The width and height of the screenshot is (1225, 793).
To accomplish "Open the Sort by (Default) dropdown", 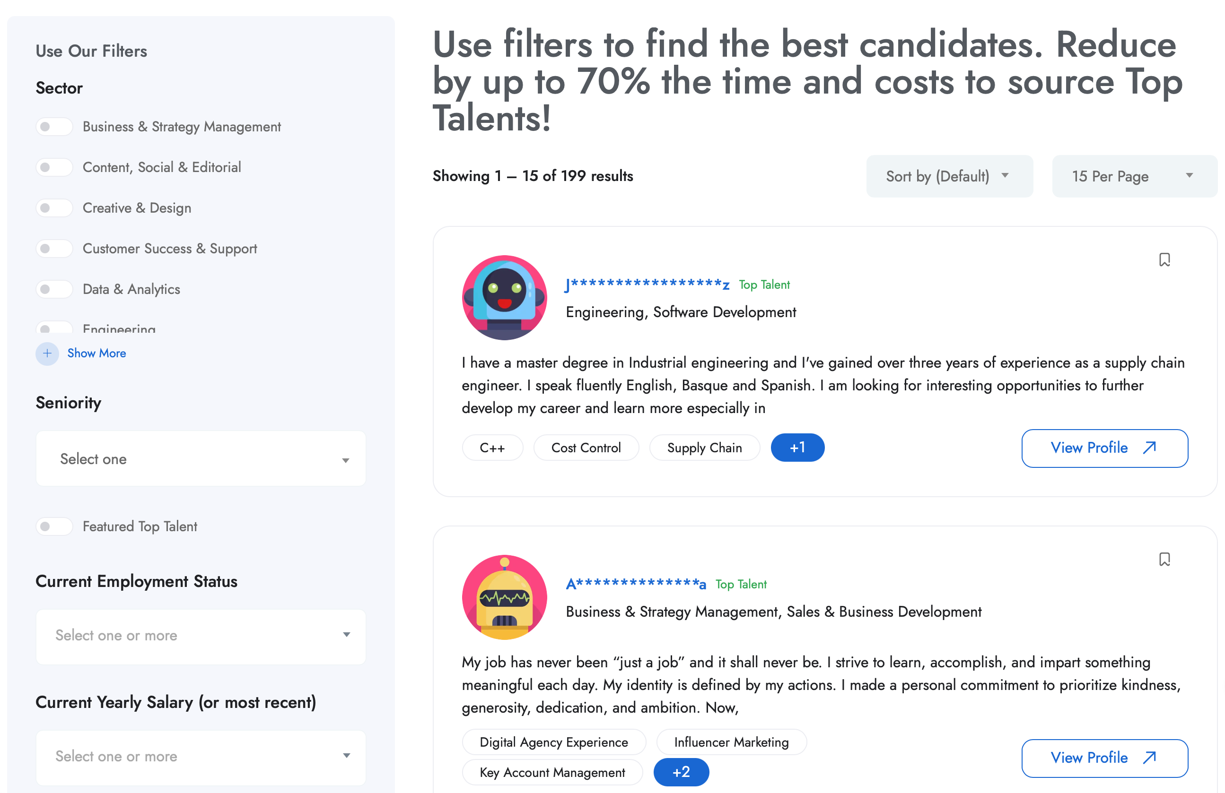I will pos(949,176).
